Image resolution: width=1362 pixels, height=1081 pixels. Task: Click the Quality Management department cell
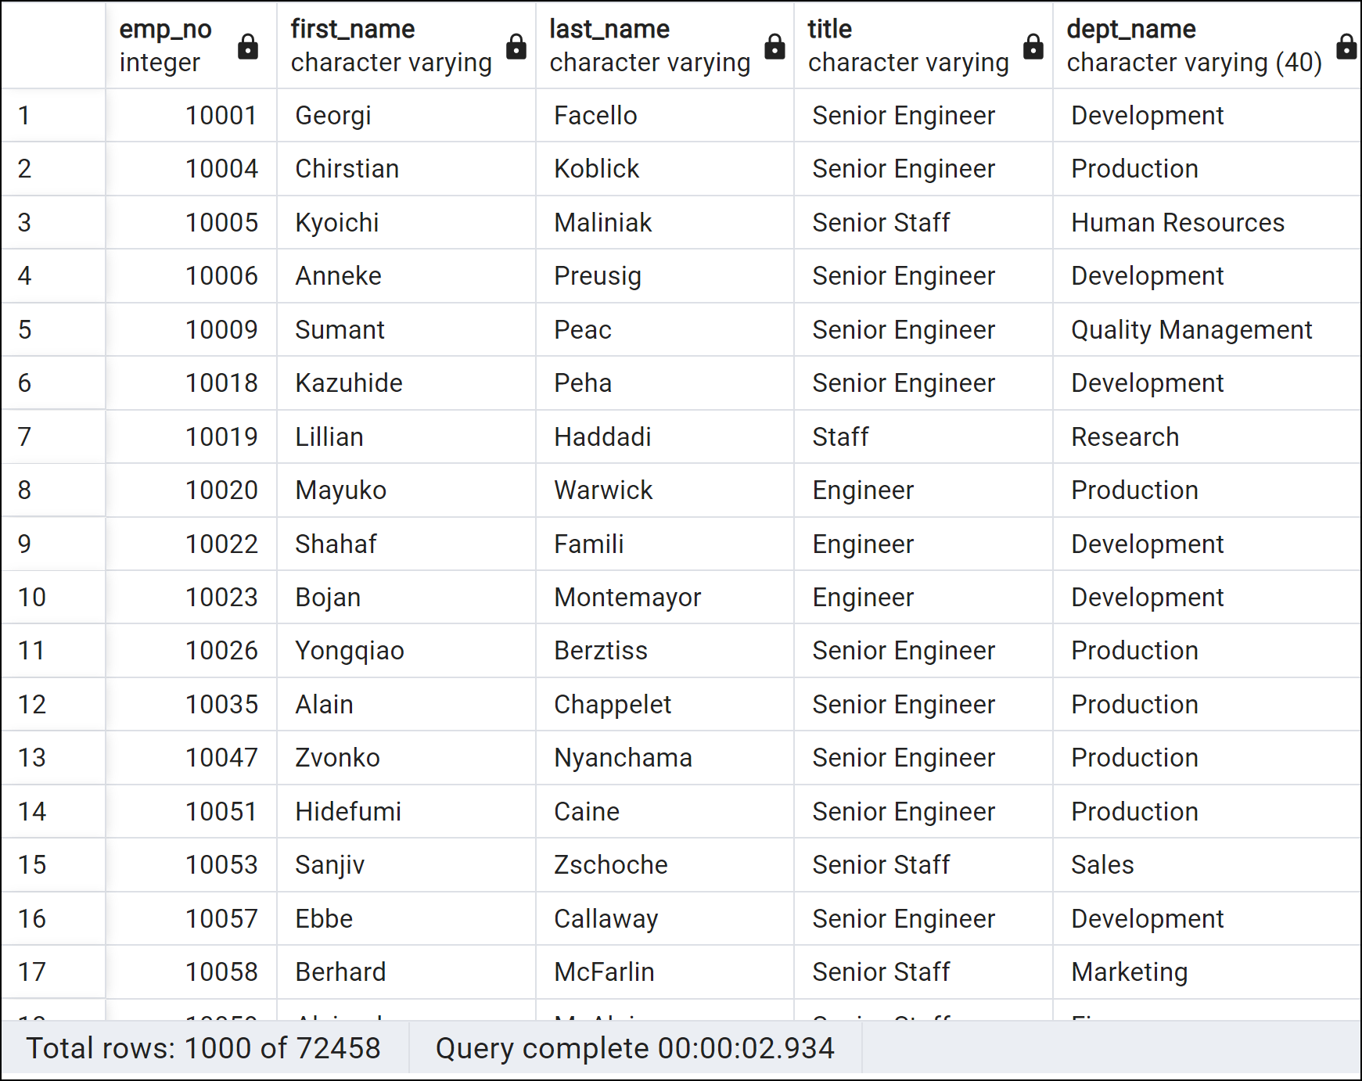click(1191, 329)
